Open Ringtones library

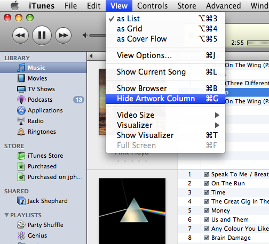[x=43, y=132]
